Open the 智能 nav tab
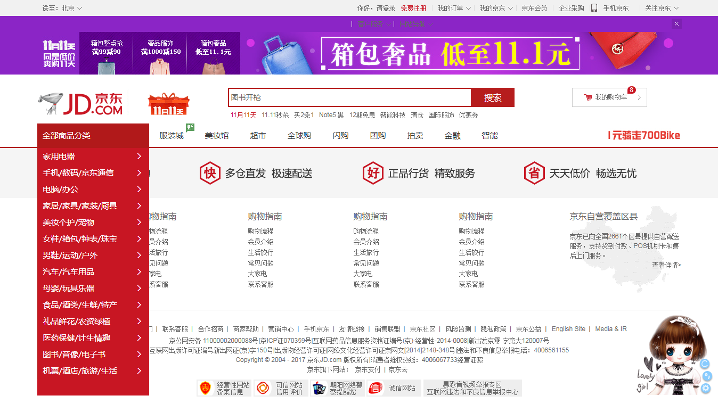 pos(489,136)
